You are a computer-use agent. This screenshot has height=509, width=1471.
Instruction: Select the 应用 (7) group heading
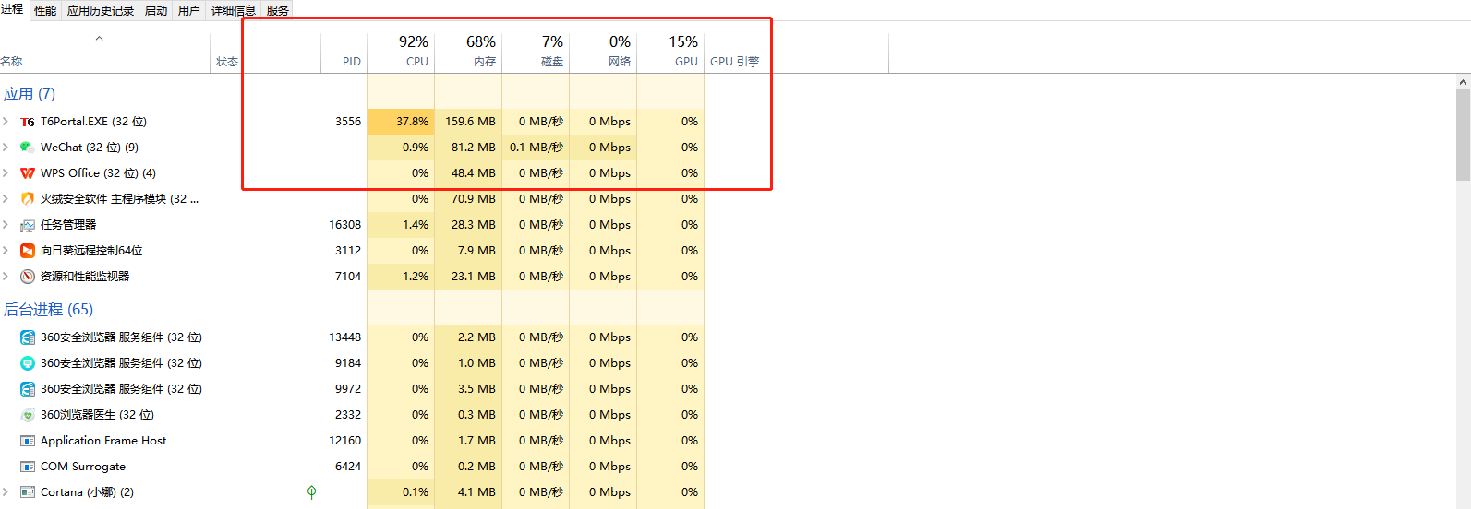pyautogui.click(x=30, y=94)
